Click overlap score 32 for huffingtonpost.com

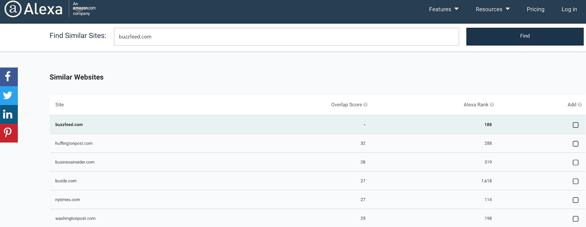point(363,144)
